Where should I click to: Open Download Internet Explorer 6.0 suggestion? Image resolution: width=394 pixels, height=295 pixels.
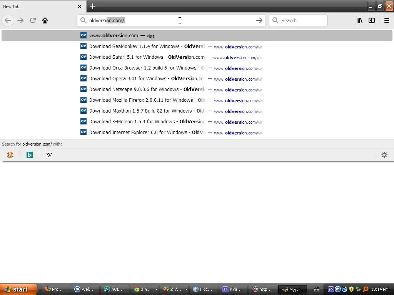[x=197, y=133]
